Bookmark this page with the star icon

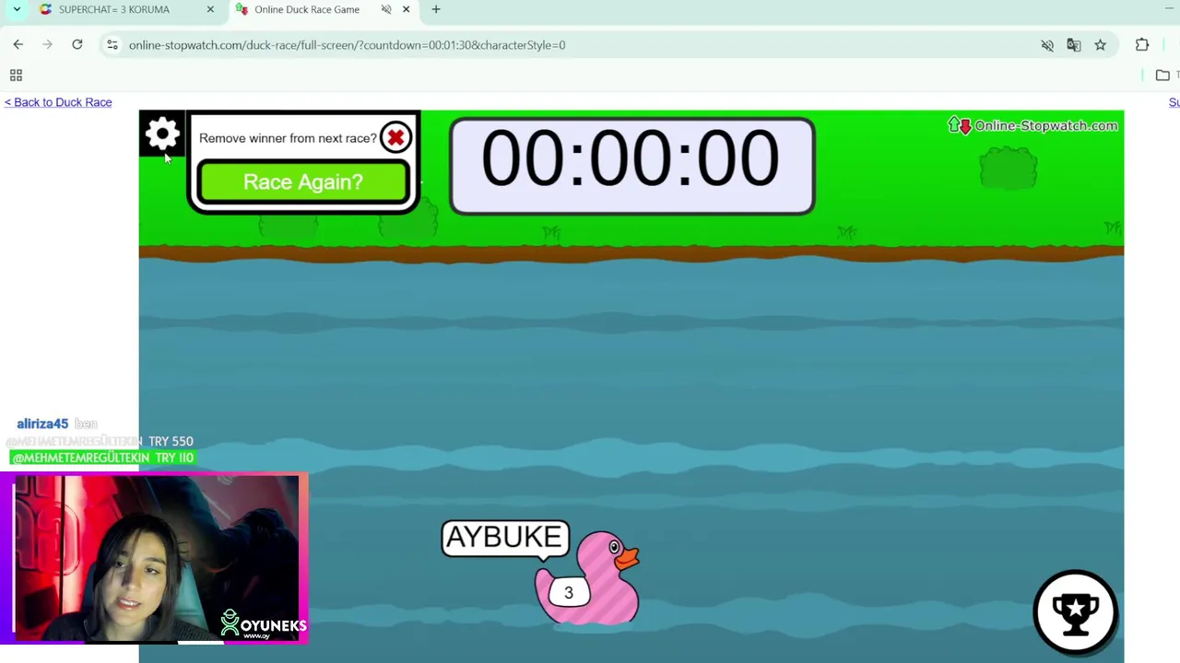pyautogui.click(x=1100, y=45)
